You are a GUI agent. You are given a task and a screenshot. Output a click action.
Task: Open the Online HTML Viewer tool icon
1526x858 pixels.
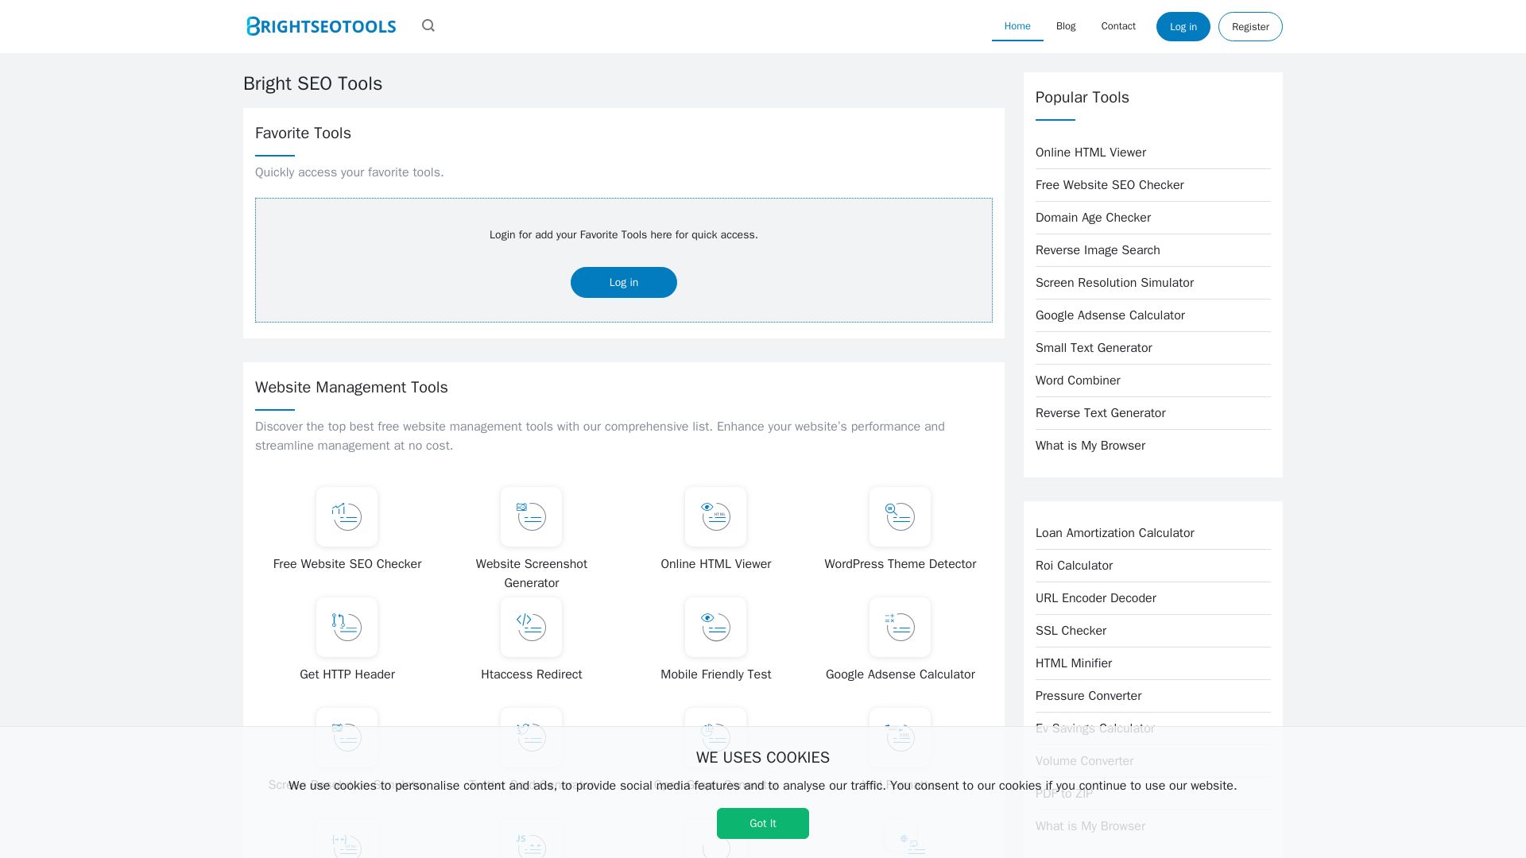pyautogui.click(x=715, y=516)
